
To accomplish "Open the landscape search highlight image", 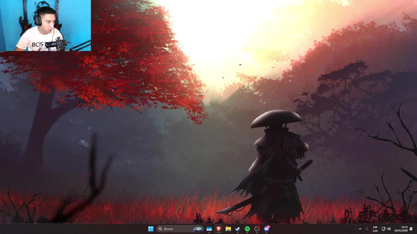I will tap(198, 229).
